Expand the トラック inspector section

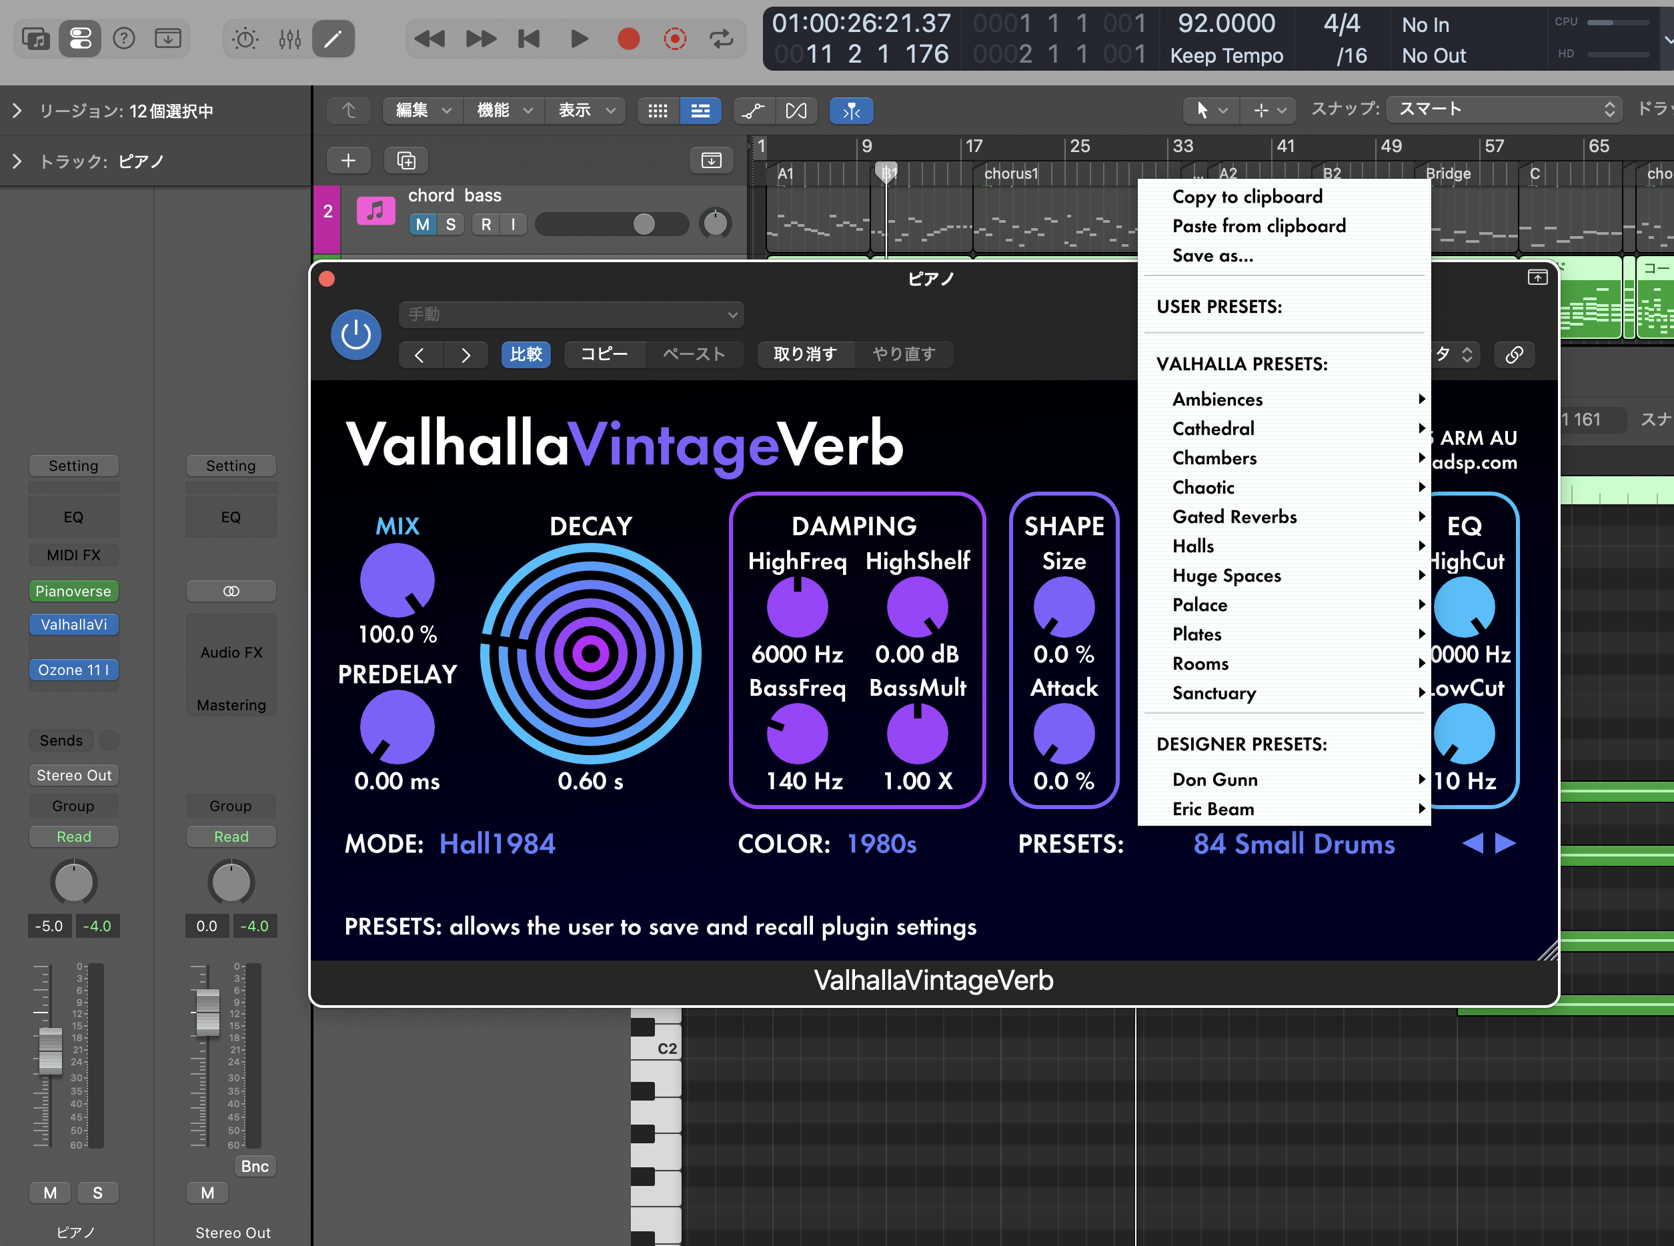click(x=17, y=161)
